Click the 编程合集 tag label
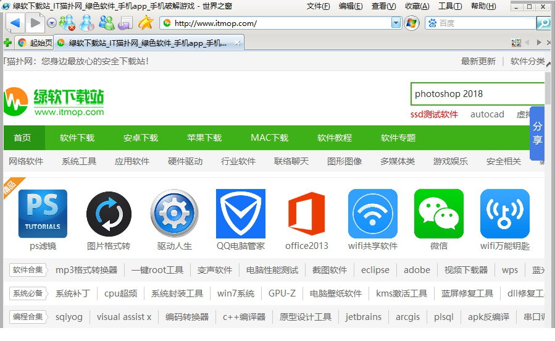The image size is (555, 341). tap(28, 316)
